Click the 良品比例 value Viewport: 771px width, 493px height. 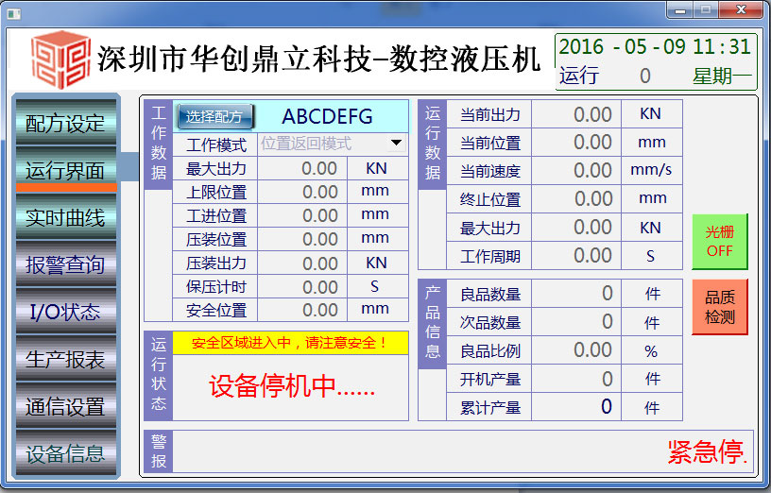(576, 350)
